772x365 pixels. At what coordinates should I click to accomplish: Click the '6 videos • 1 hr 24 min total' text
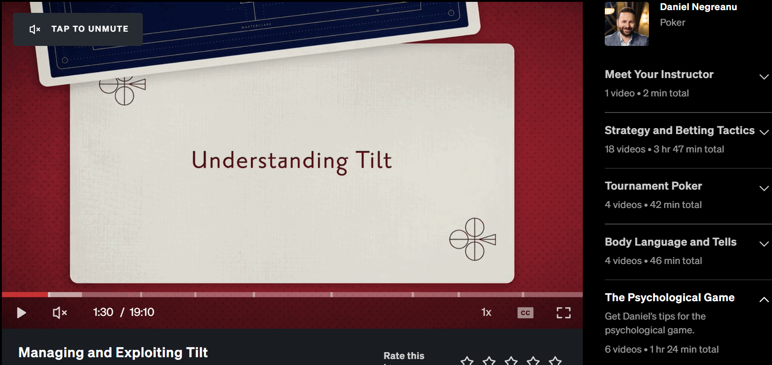click(661, 349)
